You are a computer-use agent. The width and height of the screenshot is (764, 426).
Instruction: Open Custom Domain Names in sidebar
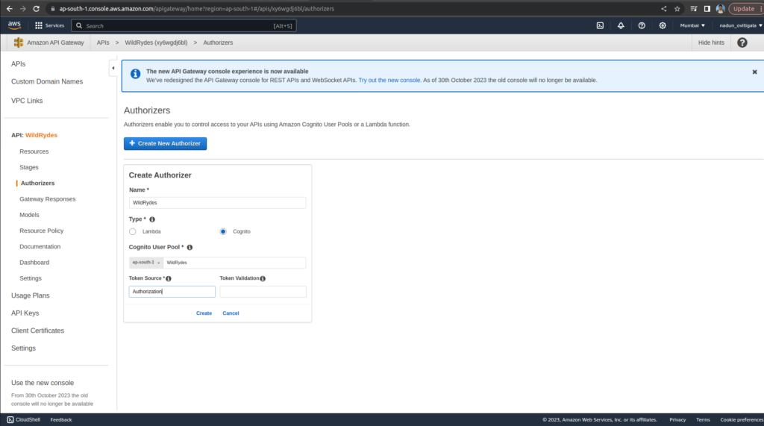(x=47, y=81)
